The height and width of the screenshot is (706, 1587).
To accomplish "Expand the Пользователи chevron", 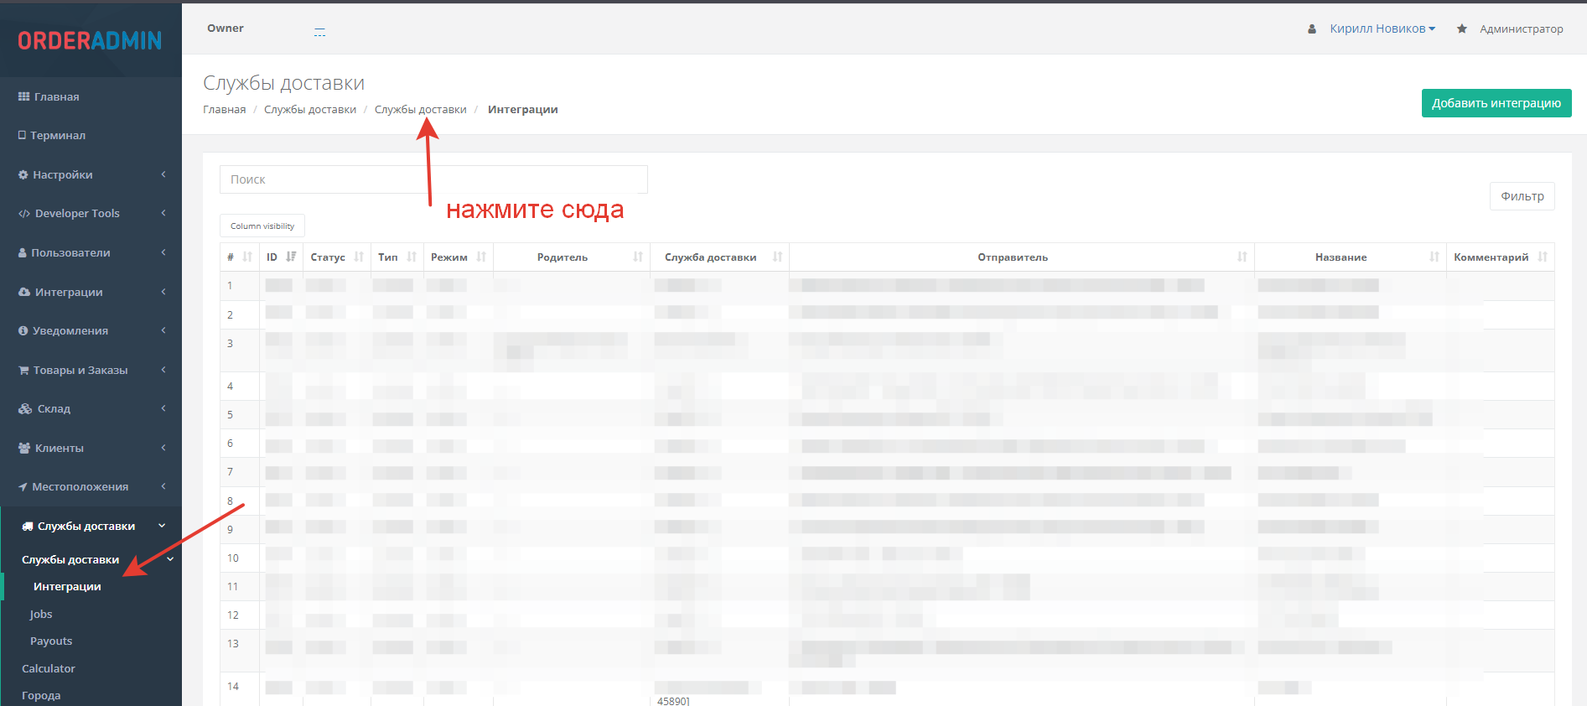I will click(163, 252).
